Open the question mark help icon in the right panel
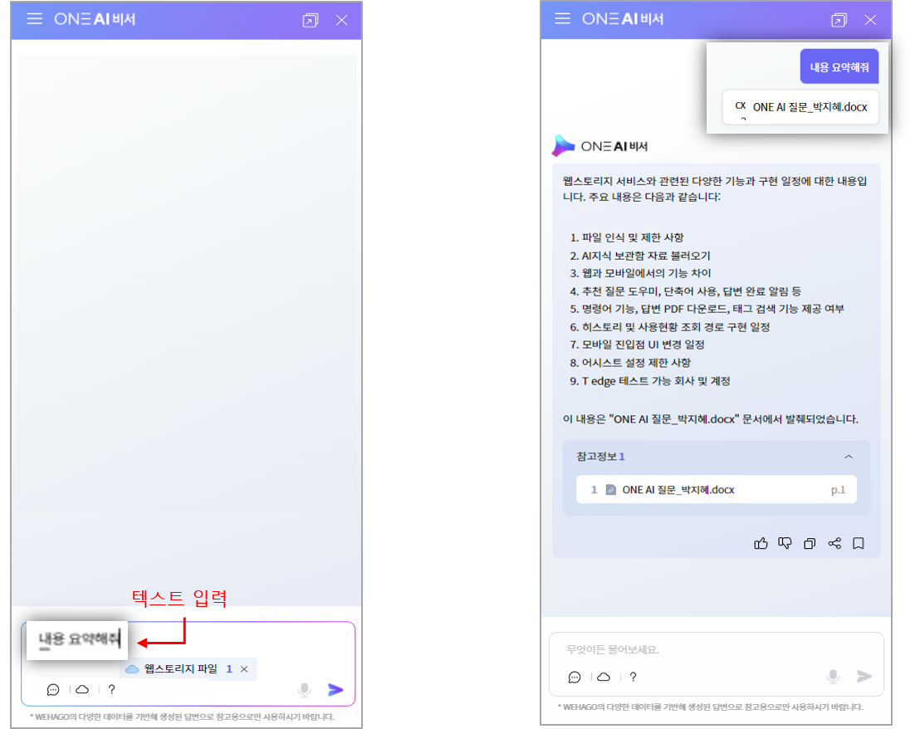This screenshot has height=729, width=915. [634, 677]
